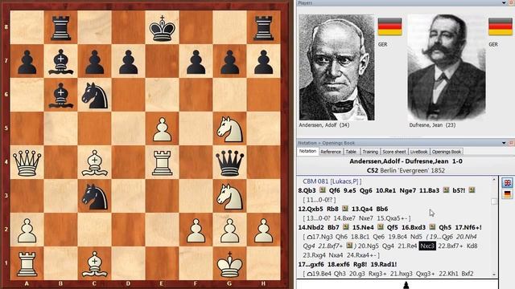Select the white knight on g3
This screenshot has width=515, height=289.
coord(230,197)
